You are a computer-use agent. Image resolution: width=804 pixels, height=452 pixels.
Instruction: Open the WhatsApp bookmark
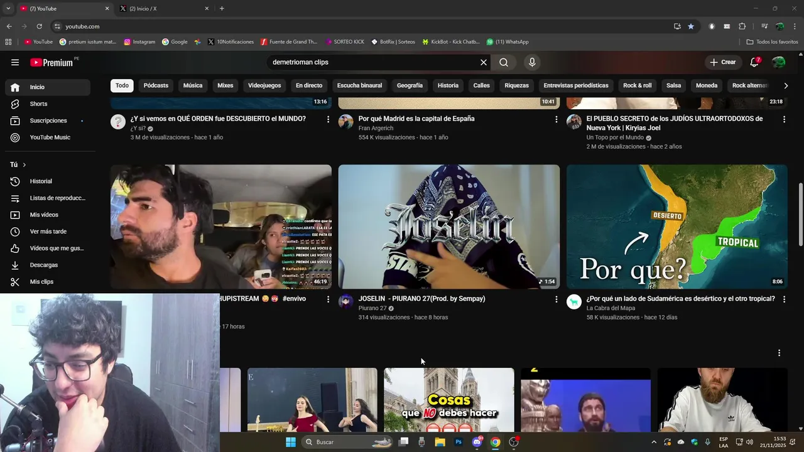click(x=508, y=42)
